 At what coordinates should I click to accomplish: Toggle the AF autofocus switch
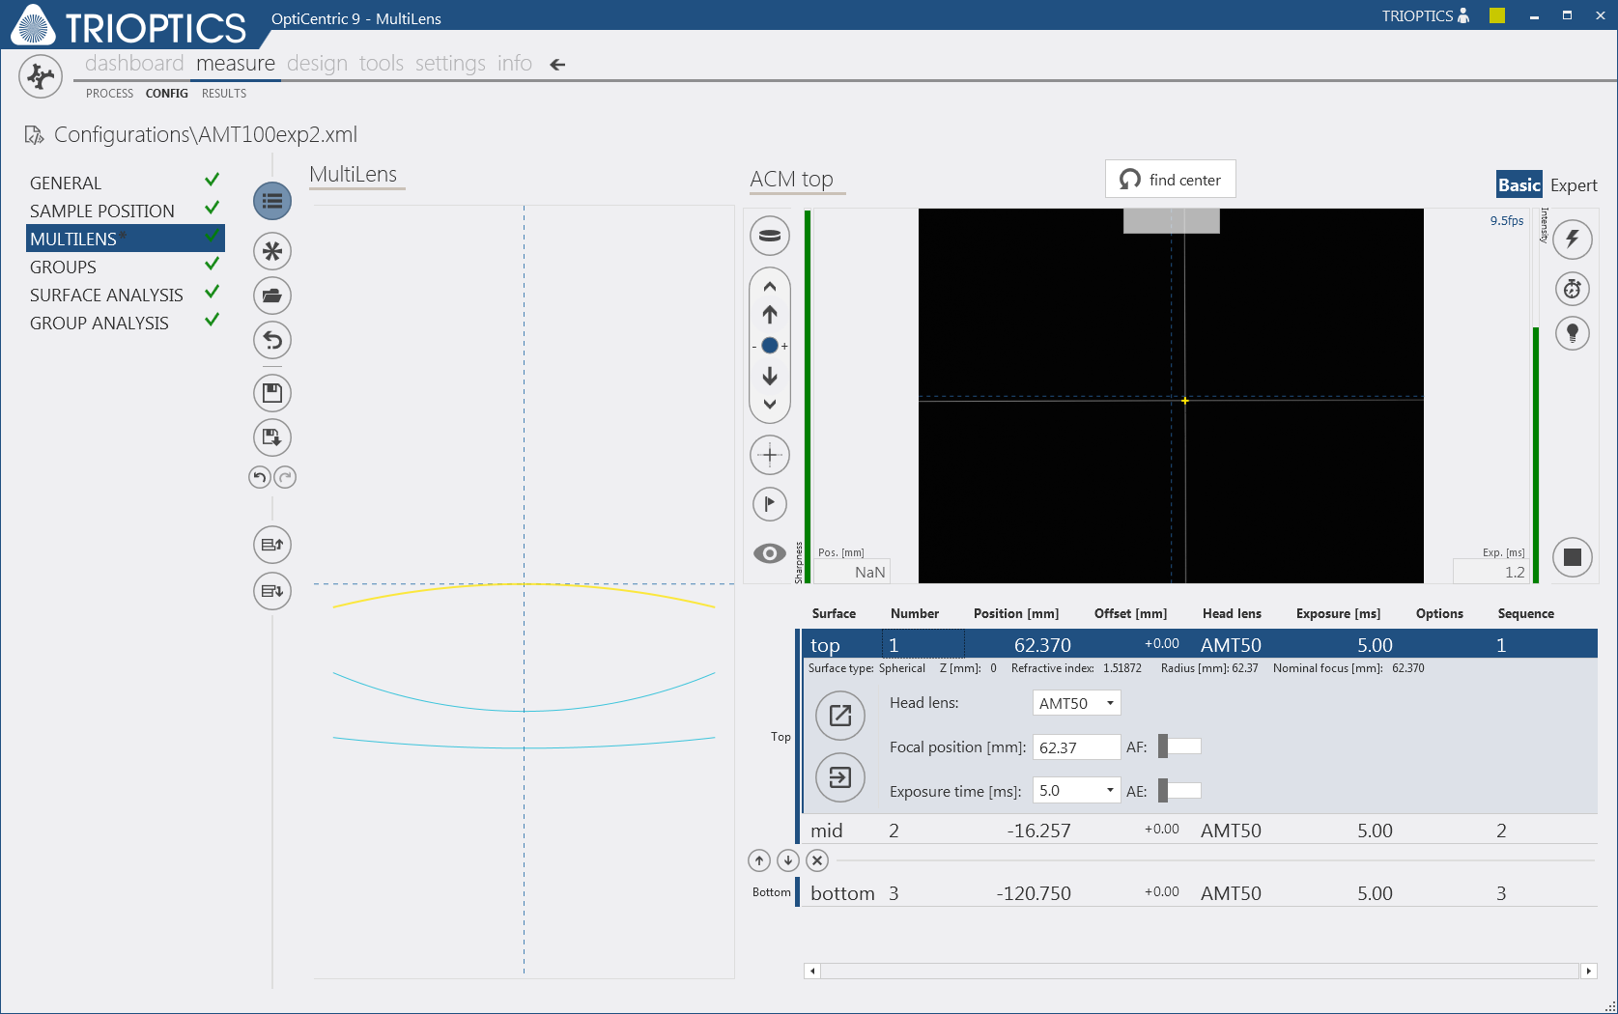tap(1179, 746)
